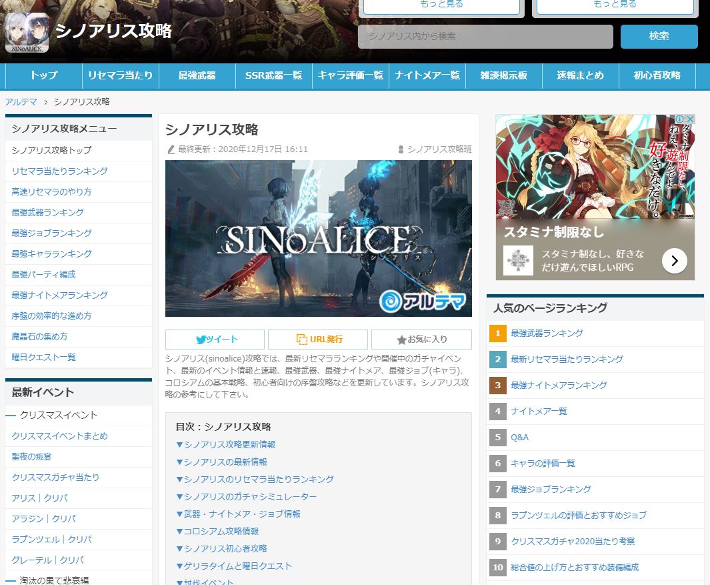Jump to ▼コロシアム攻略情報 section
710x585 pixels.
click(x=217, y=532)
